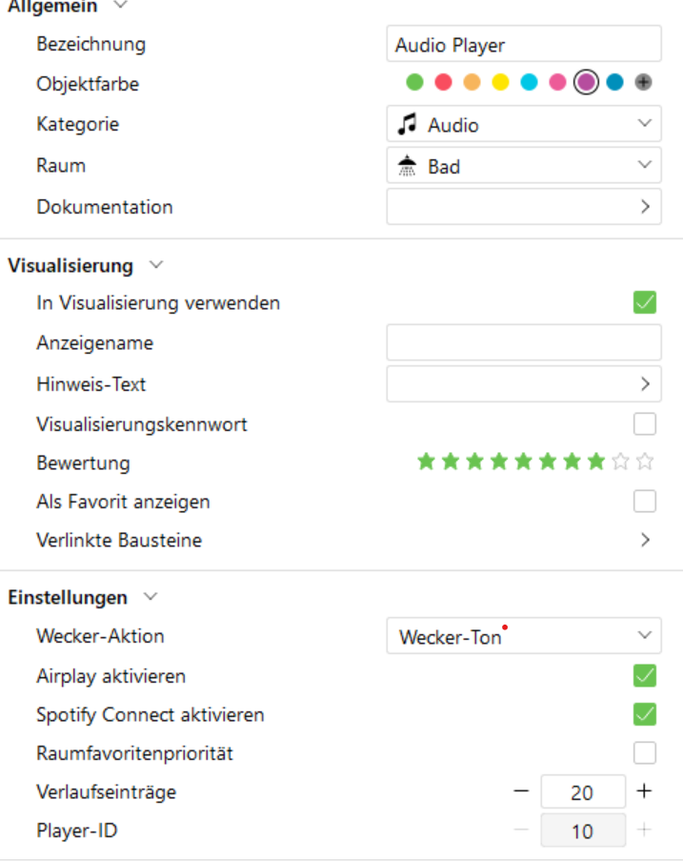
Task: Open the Hinweis-Text arrow icon
Action: pyautogui.click(x=645, y=384)
